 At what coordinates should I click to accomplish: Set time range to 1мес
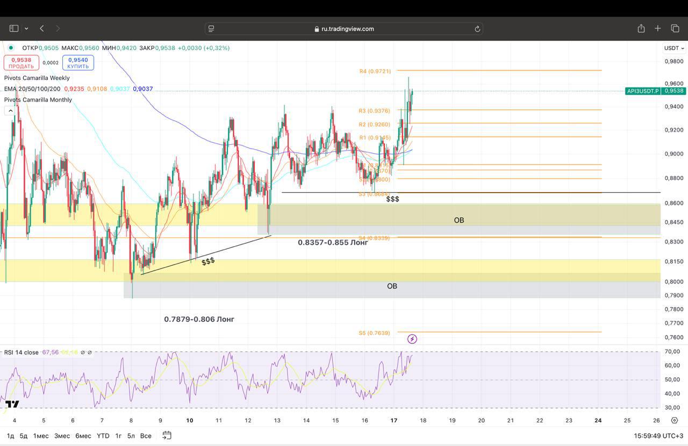tap(41, 435)
